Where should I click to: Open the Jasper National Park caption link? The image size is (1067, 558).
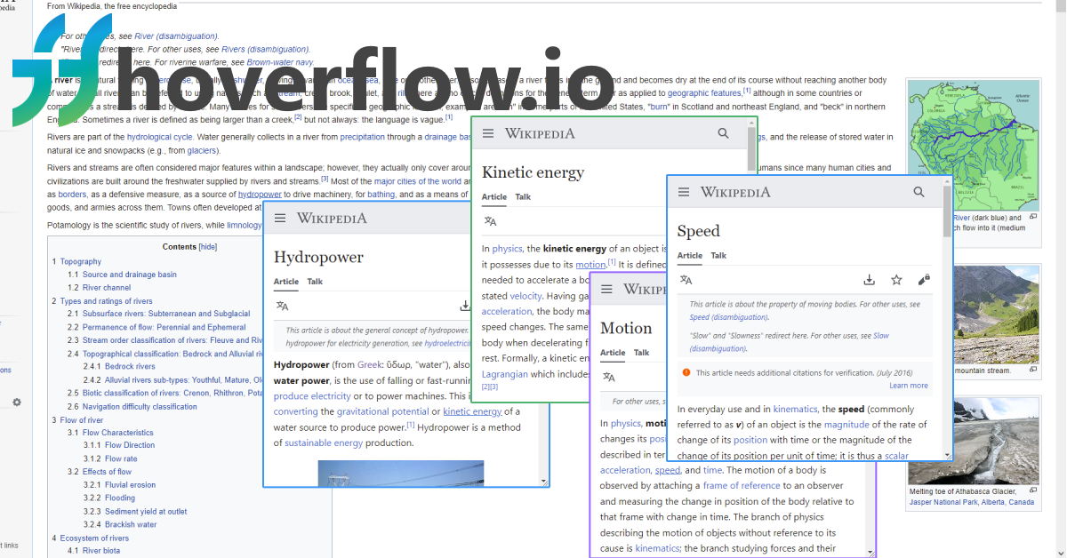click(944, 502)
